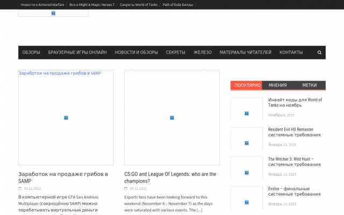Open article headline Заработок на продаже грибов в SAMP

[x=63, y=177]
